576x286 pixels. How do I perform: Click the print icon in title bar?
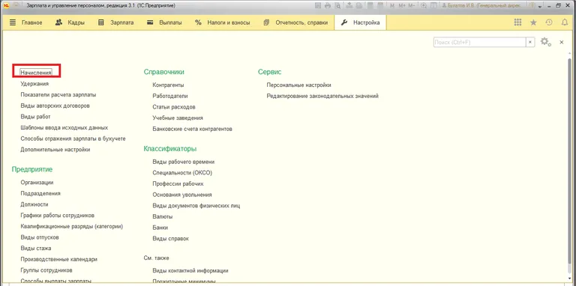[328, 6]
